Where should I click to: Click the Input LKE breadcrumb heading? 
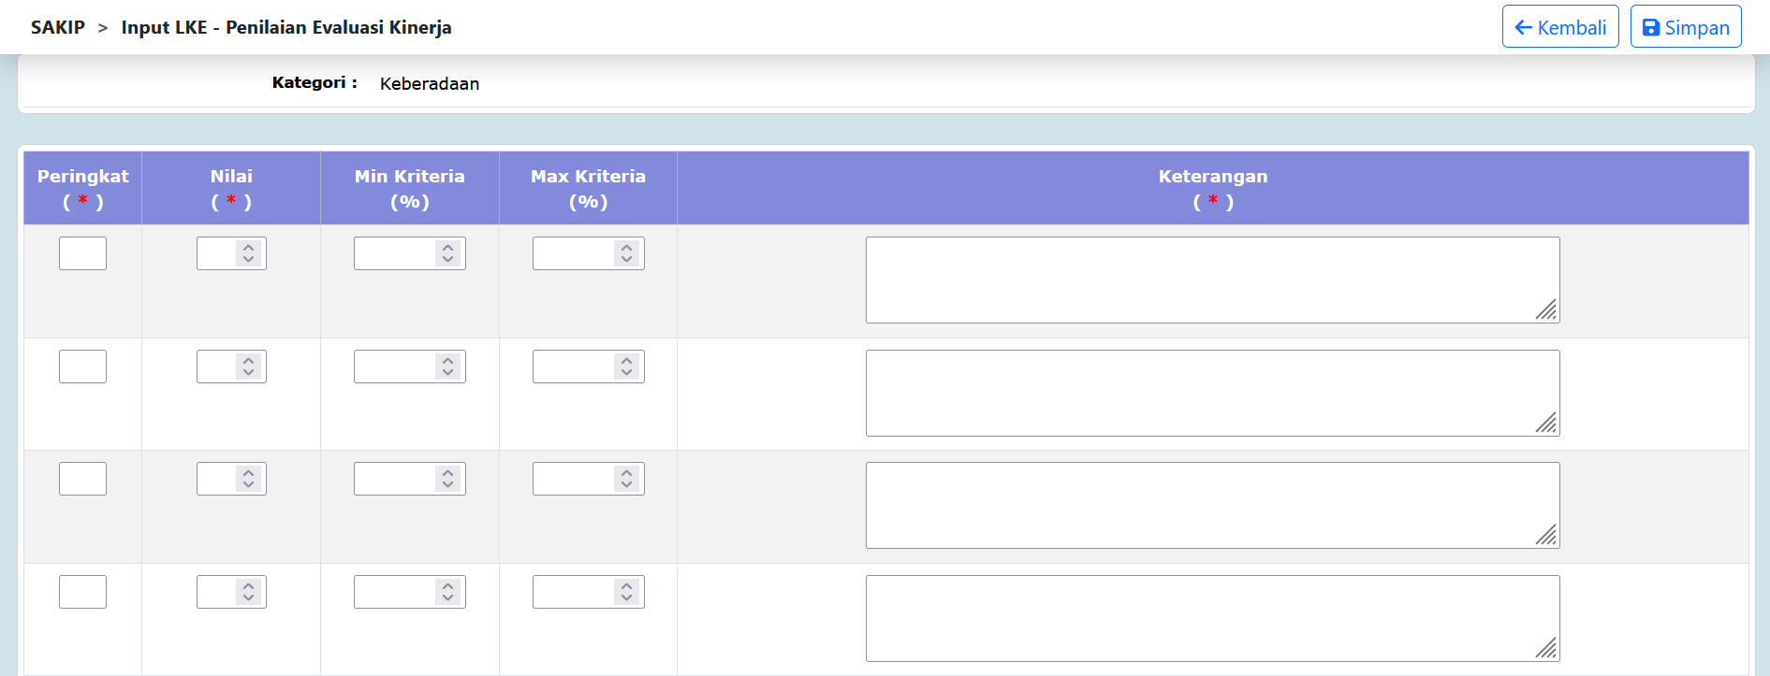pos(285,27)
